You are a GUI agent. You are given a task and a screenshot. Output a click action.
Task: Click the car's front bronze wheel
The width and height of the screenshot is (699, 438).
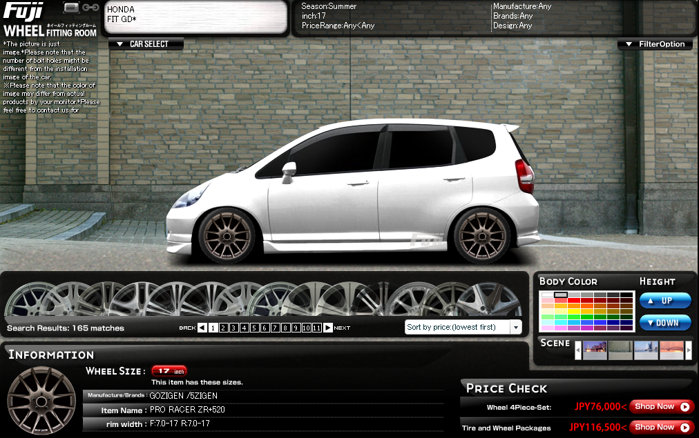[227, 235]
